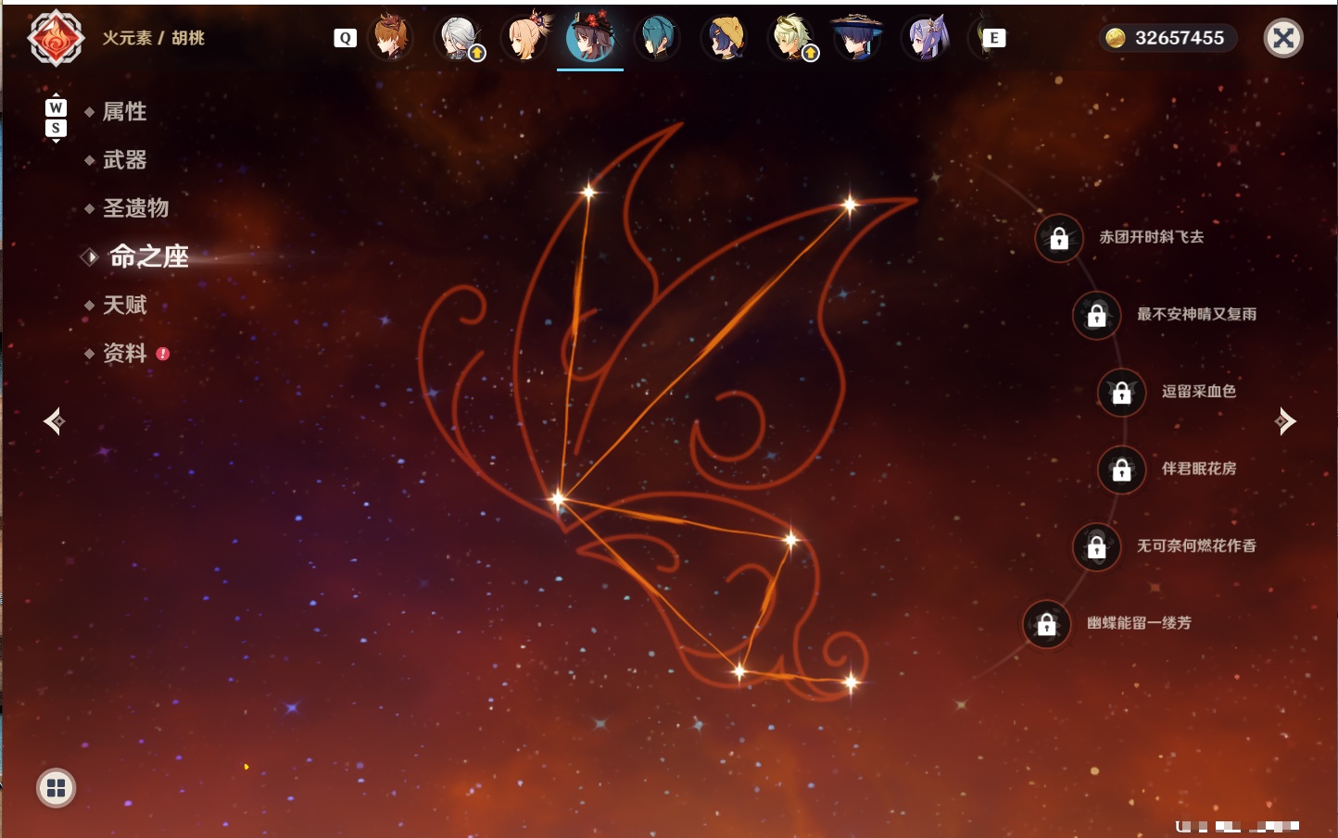1338x838 pixels.
Task: Open the 资料 profile tab
Action: 124,353
